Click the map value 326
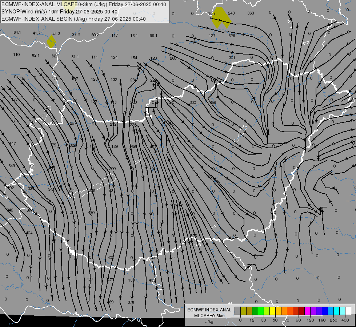The width and height of the screenshot is (356, 327). tap(232, 36)
